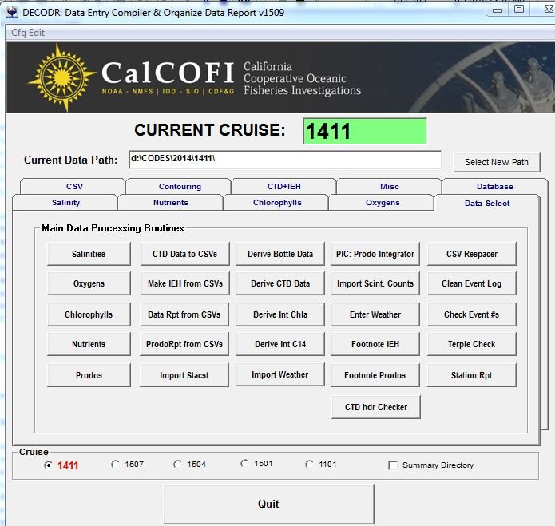
Task: Click Make IEH from CSVs
Action: [184, 283]
